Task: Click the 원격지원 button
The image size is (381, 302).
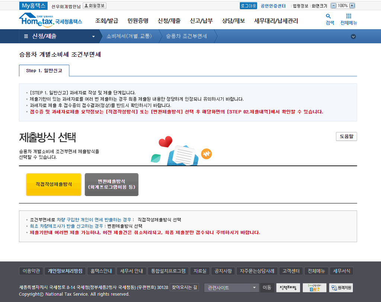Action: (x=341, y=287)
